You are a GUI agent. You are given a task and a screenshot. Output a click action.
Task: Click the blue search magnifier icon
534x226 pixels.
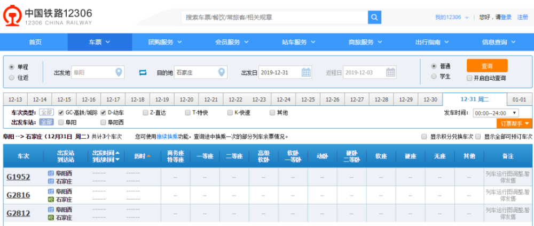point(374,17)
